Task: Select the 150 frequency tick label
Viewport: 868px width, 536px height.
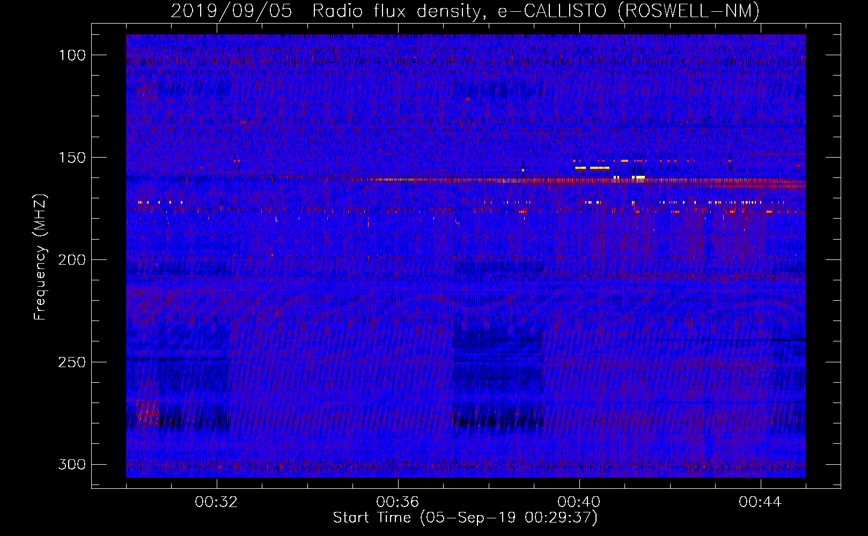Action: [x=72, y=158]
